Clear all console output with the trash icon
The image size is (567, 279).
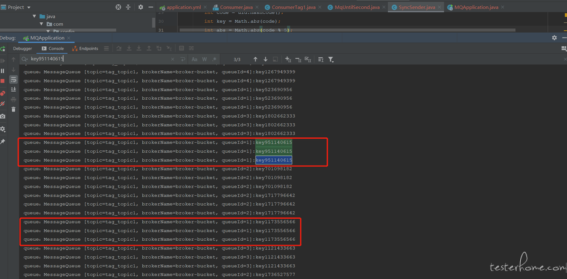14,109
